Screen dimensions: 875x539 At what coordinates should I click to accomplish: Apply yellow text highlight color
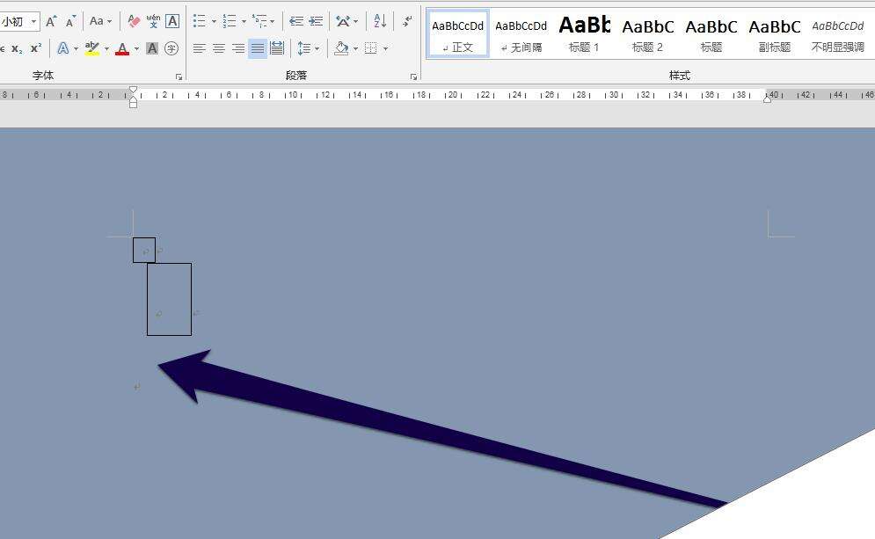click(92, 48)
